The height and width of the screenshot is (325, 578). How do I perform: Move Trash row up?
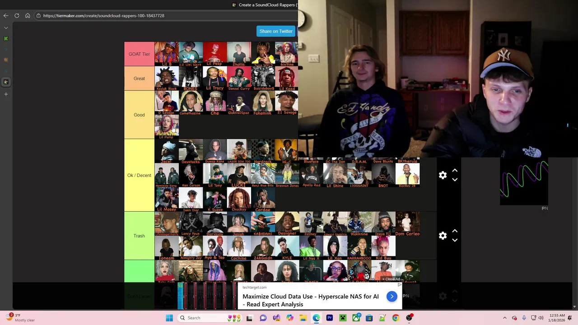(455, 231)
